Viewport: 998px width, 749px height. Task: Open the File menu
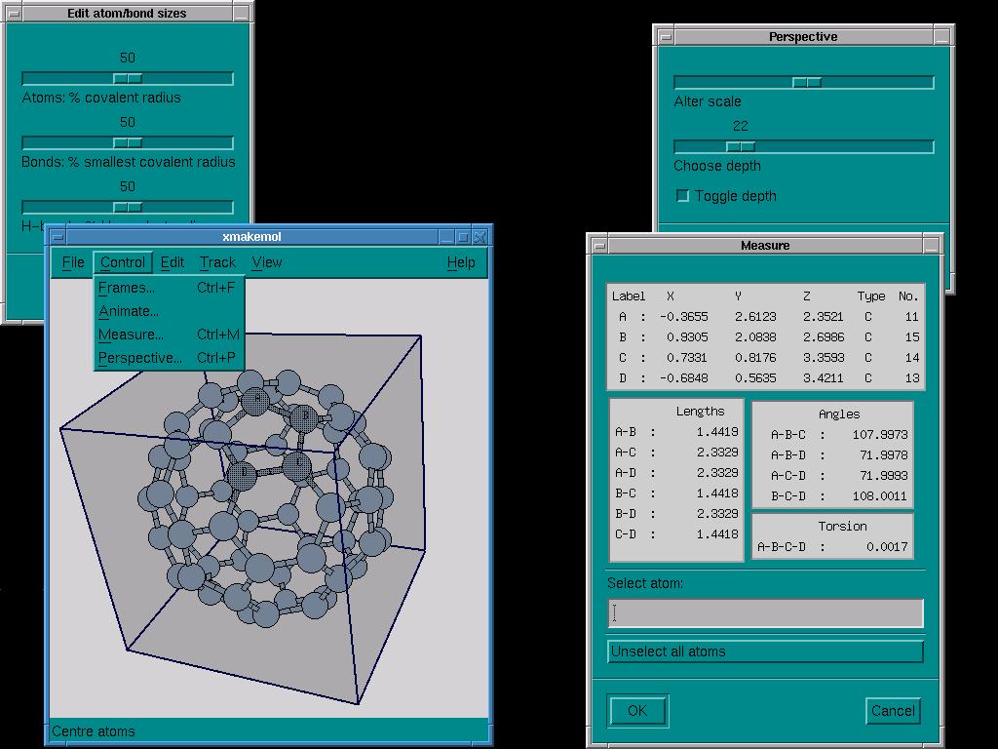(x=73, y=262)
